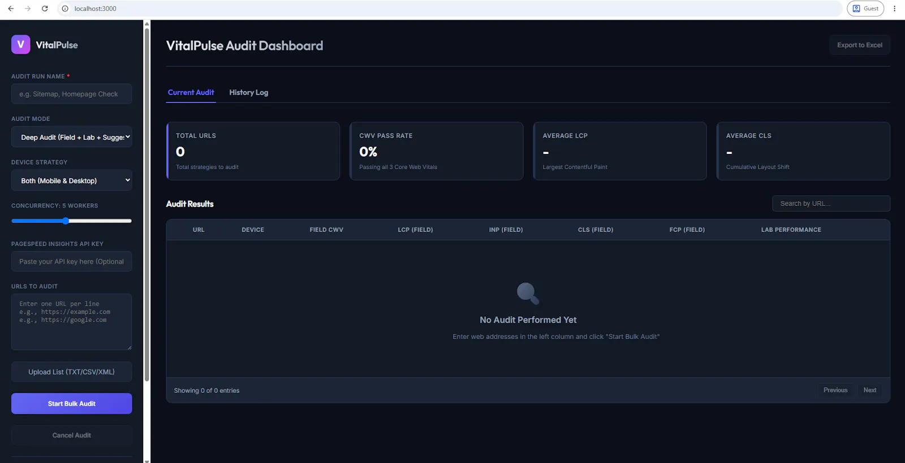The image size is (905, 463).
Task: Click the Previous pagination button
Action: click(835, 390)
